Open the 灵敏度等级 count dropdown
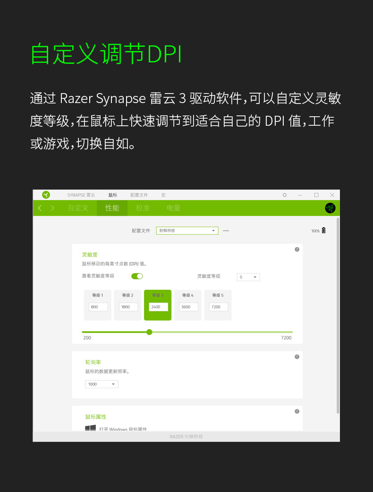The image size is (373, 492). (248, 277)
